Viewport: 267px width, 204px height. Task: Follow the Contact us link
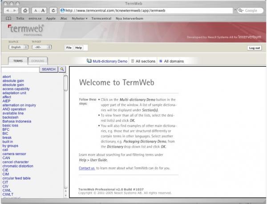click(x=87, y=168)
